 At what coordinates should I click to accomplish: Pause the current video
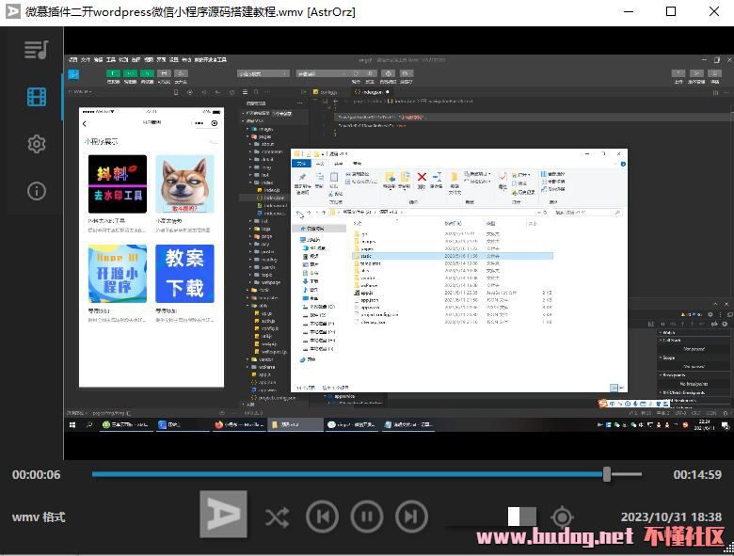tap(366, 516)
